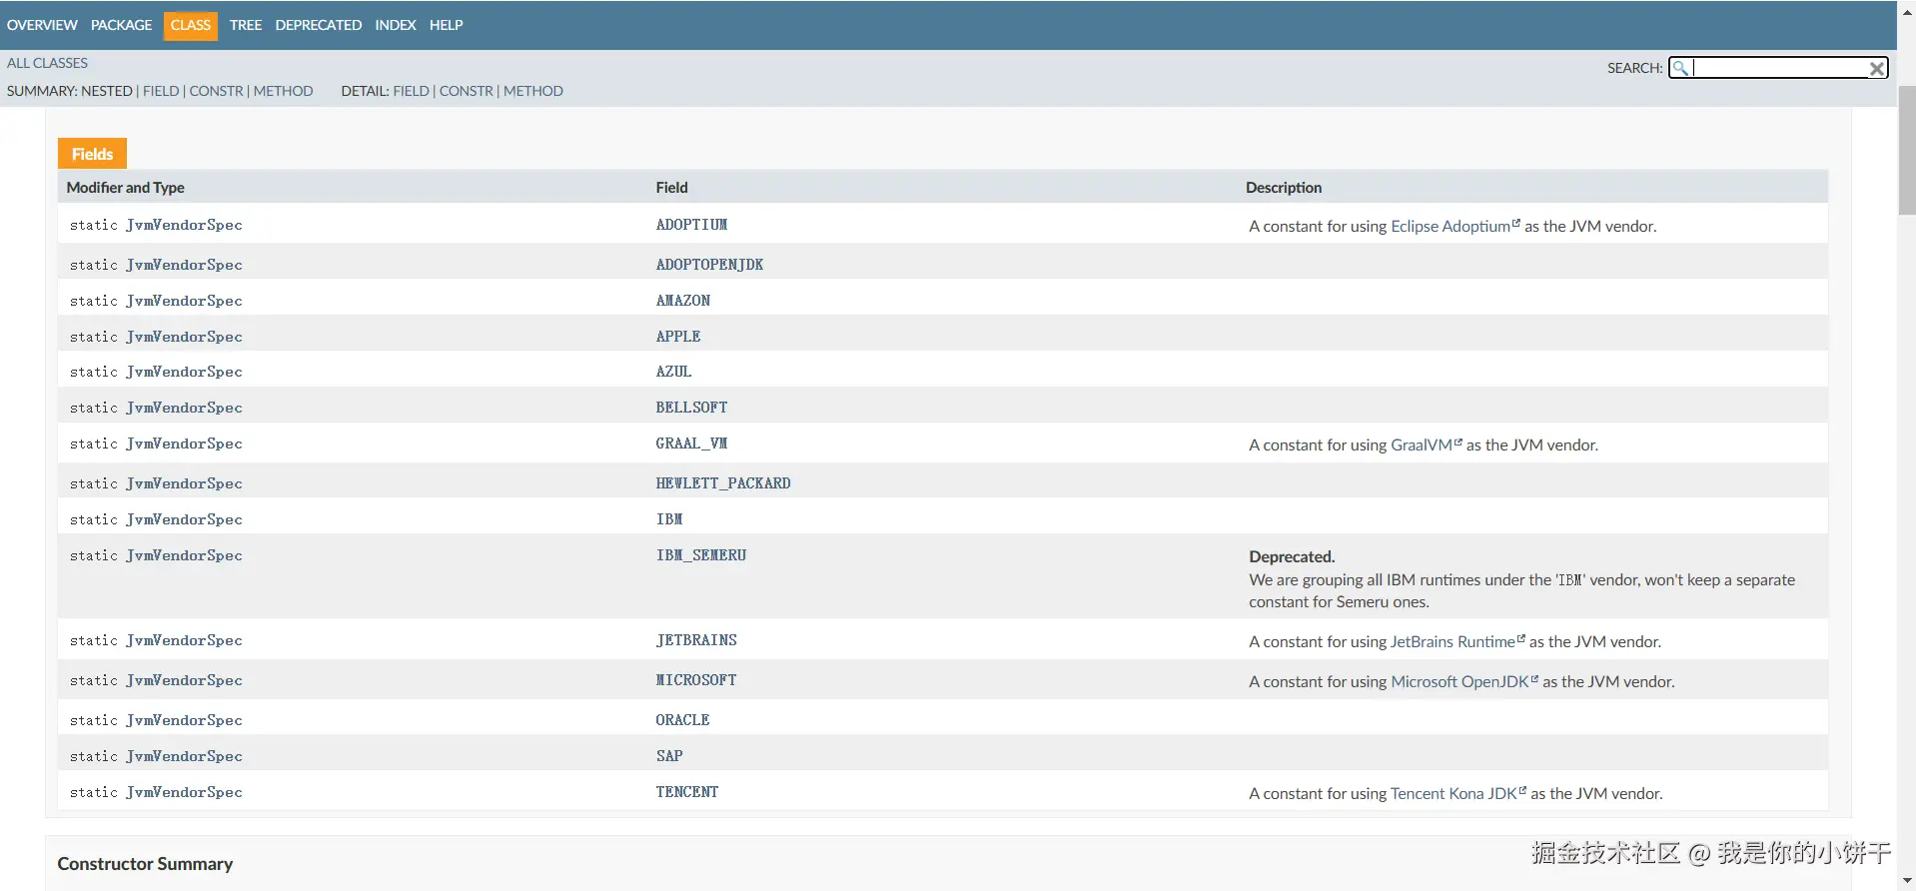Open the IBM field link
The height and width of the screenshot is (891, 1916).
point(669,519)
